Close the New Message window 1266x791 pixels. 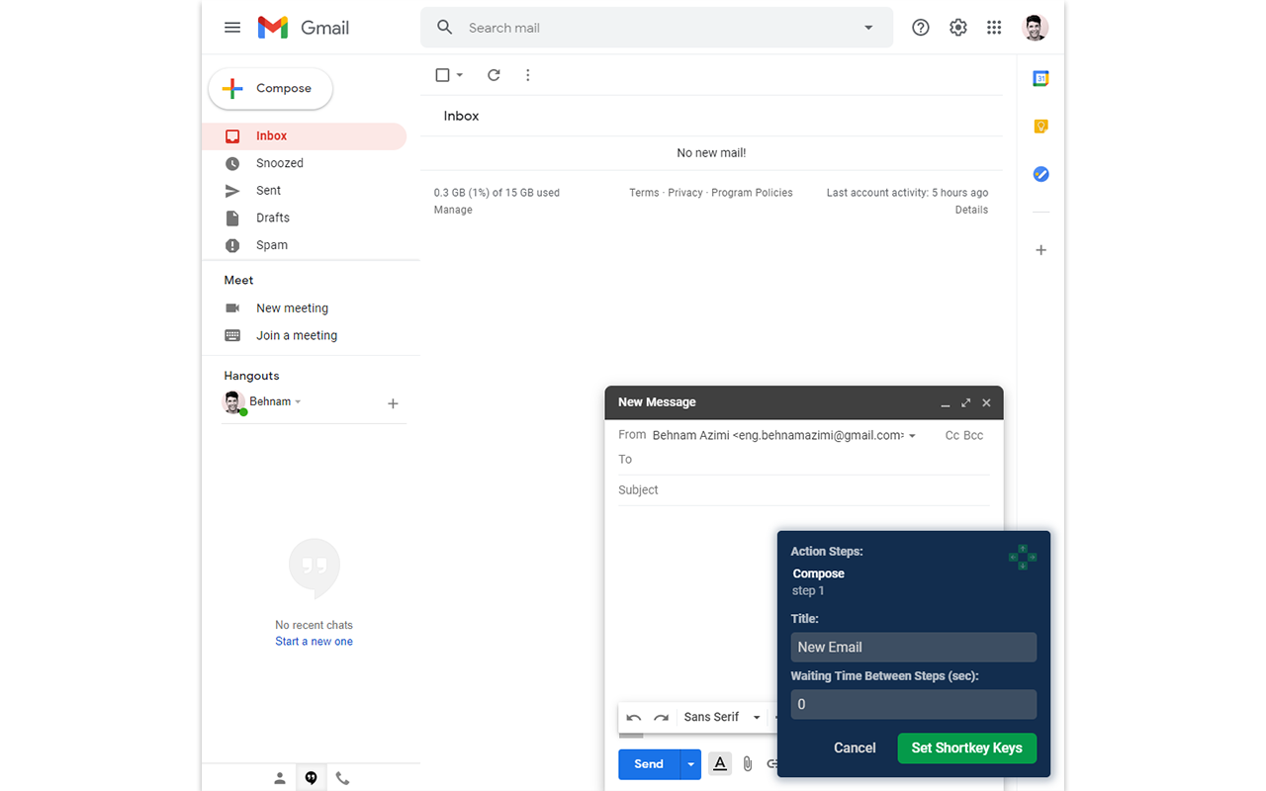pyautogui.click(x=986, y=402)
